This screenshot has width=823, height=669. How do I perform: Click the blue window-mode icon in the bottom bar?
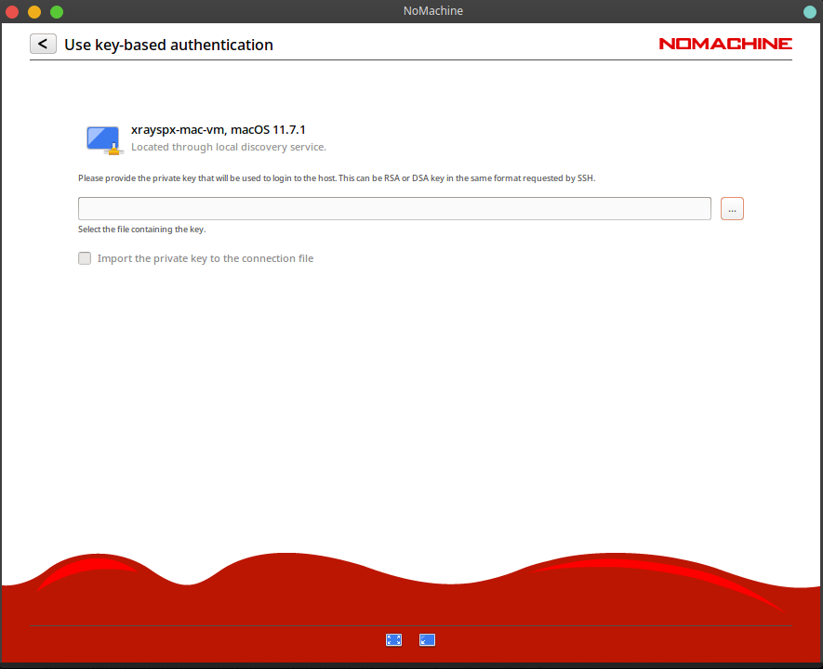(427, 639)
